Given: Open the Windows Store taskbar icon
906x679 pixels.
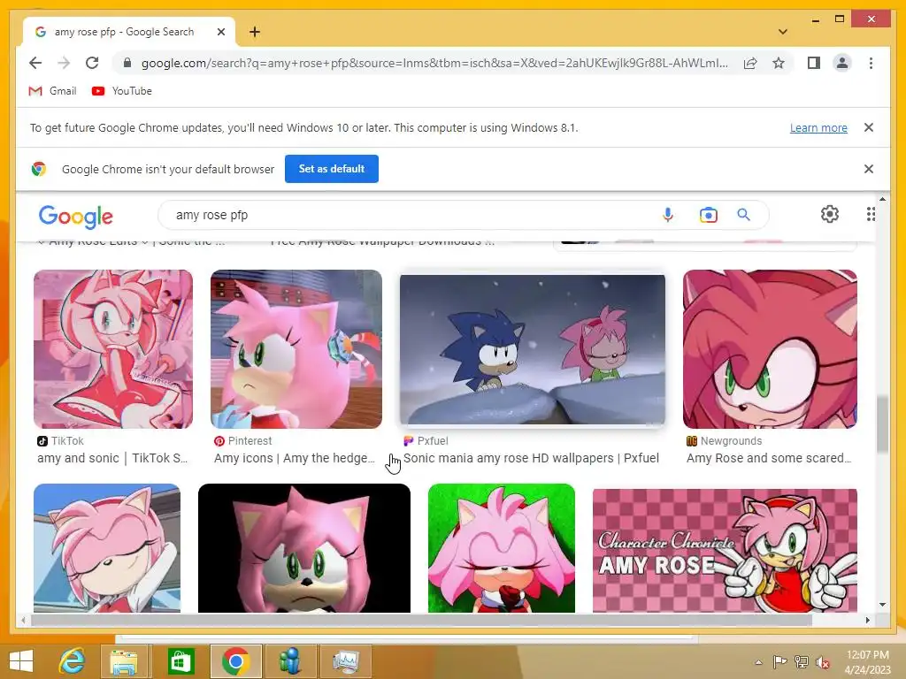Looking at the screenshot, I should point(180,661).
